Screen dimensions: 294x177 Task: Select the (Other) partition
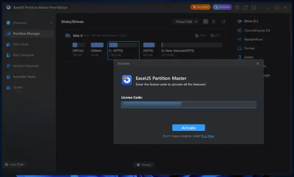(97, 50)
